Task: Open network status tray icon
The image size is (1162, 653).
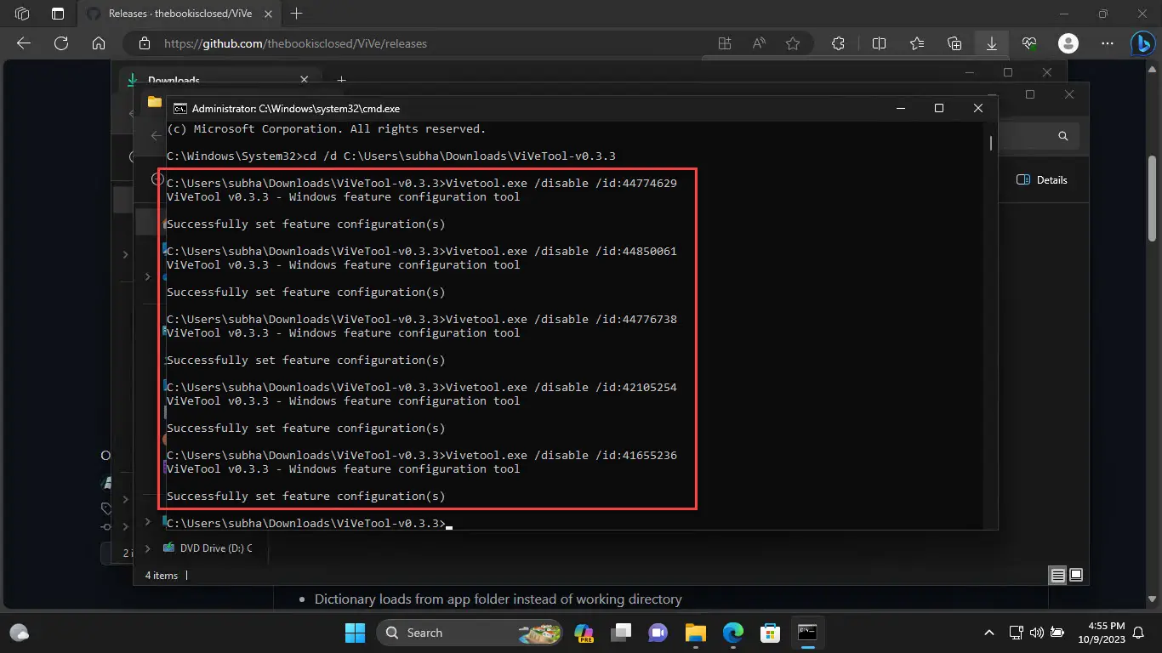Action: [1016, 633]
